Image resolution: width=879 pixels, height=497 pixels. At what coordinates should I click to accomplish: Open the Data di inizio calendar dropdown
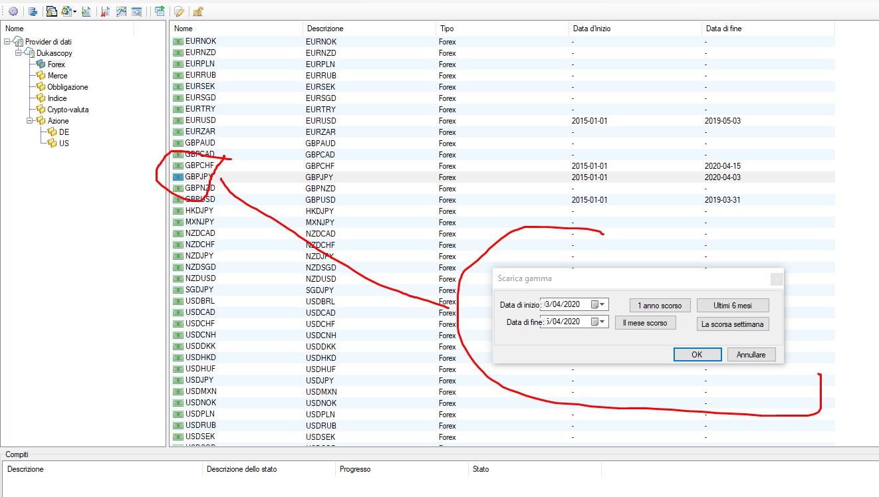tap(599, 304)
